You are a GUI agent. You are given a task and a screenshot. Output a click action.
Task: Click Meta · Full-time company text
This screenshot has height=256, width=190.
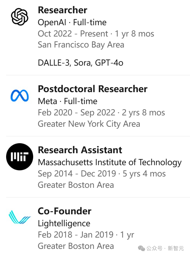[68, 101]
